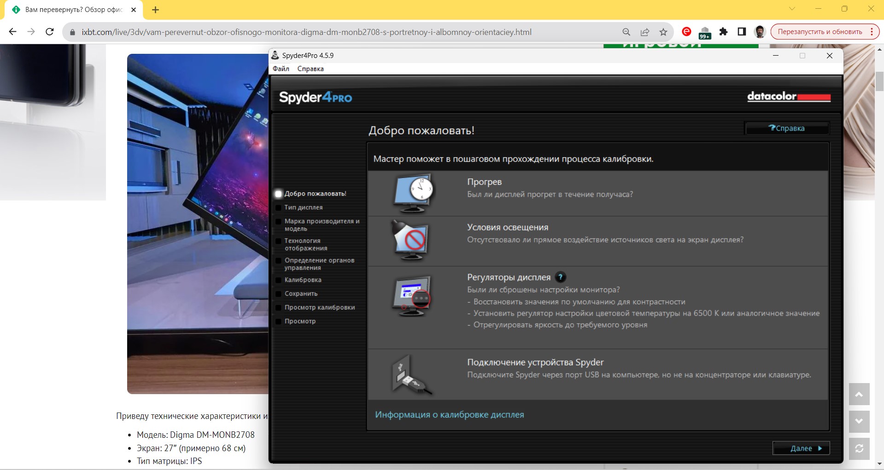Click the lighting conditions lamp icon
The height and width of the screenshot is (470, 884).
410,240
